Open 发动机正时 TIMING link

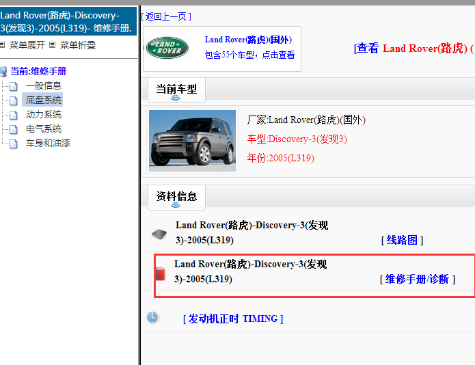(x=233, y=319)
